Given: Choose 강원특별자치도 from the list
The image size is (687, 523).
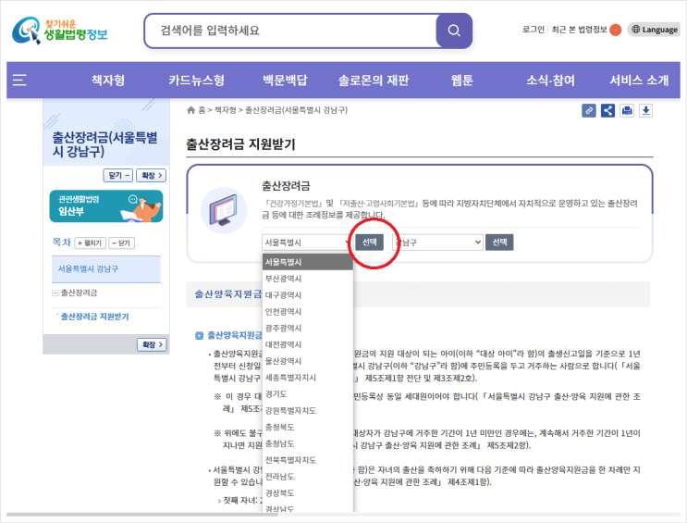Looking at the screenshot, I should click(308, 411).
